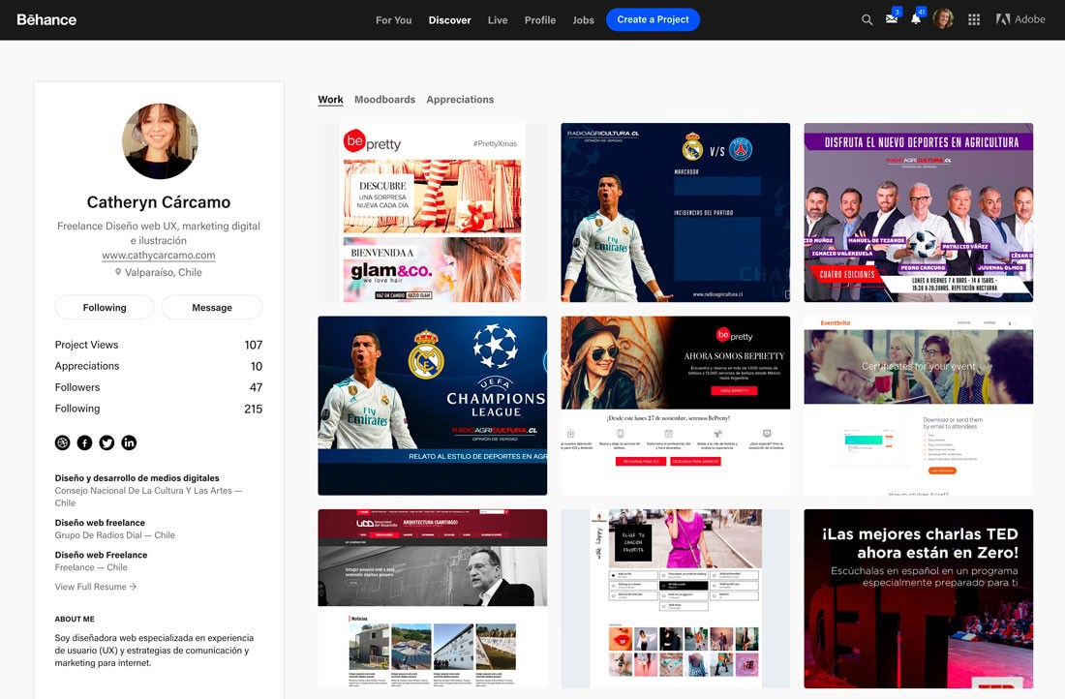Toggle the Following button
Viewport: 1065px width, 699px height.
point(105,308)
